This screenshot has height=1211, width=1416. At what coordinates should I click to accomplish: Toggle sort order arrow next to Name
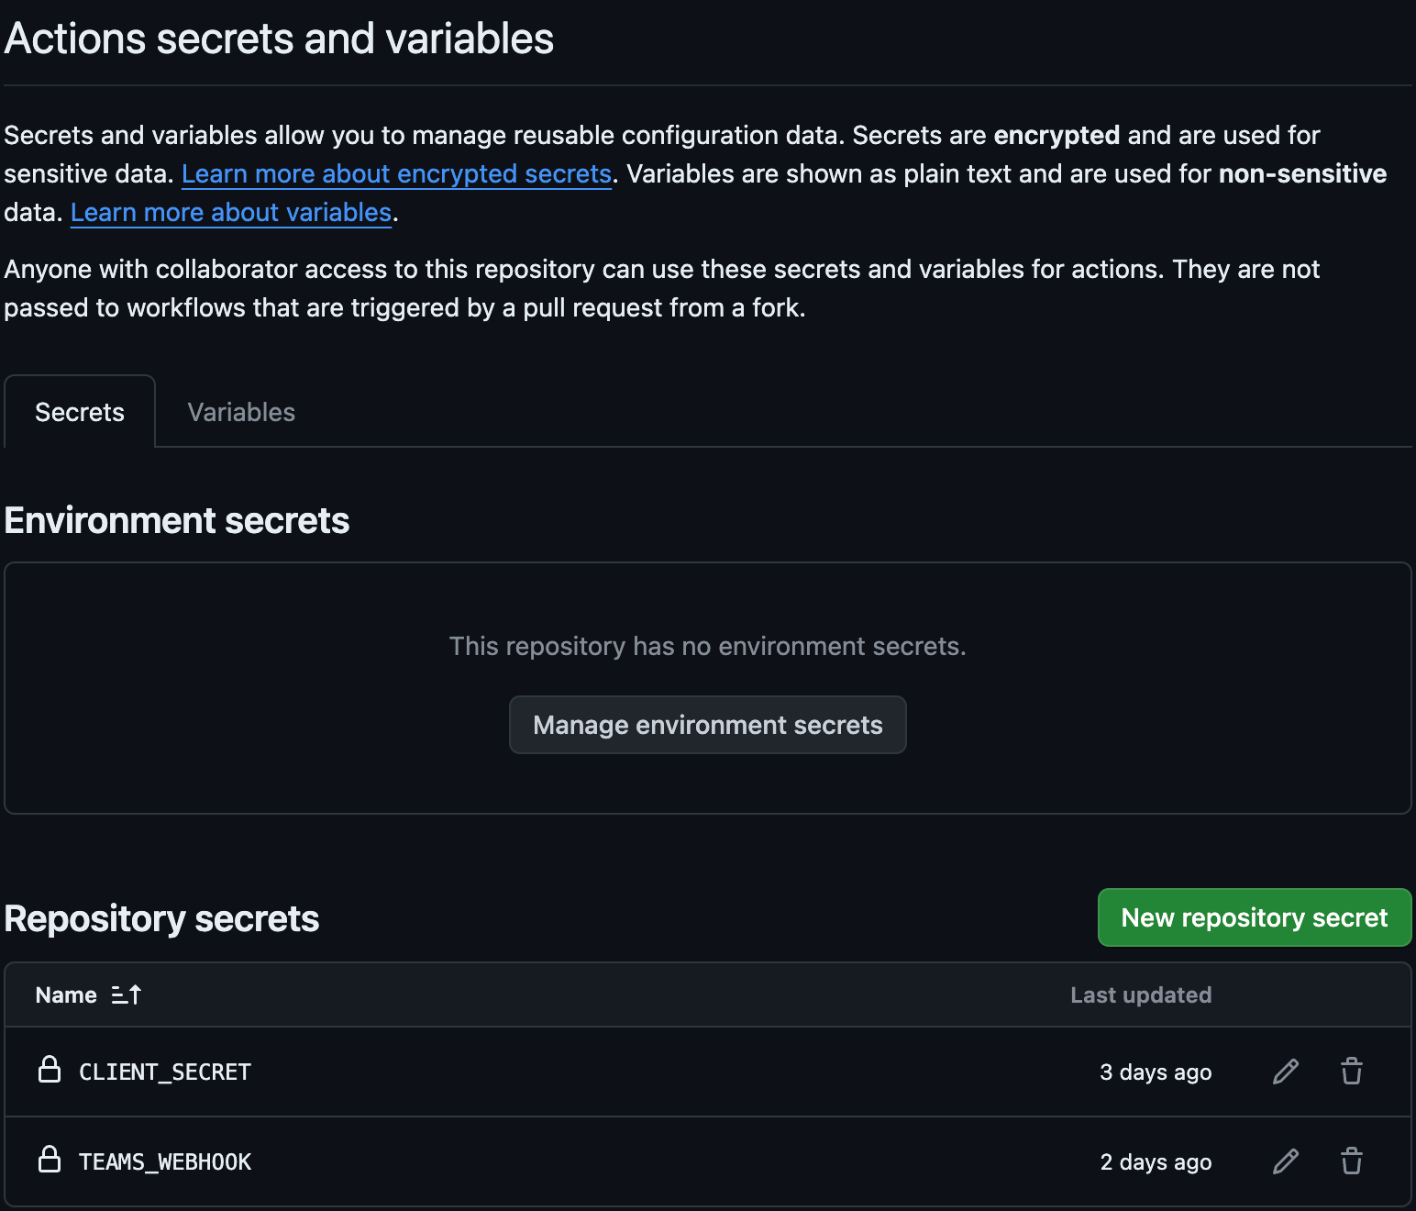[x=127, y=994]
